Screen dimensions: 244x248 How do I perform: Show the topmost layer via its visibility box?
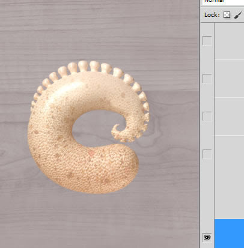coord(207,41)
